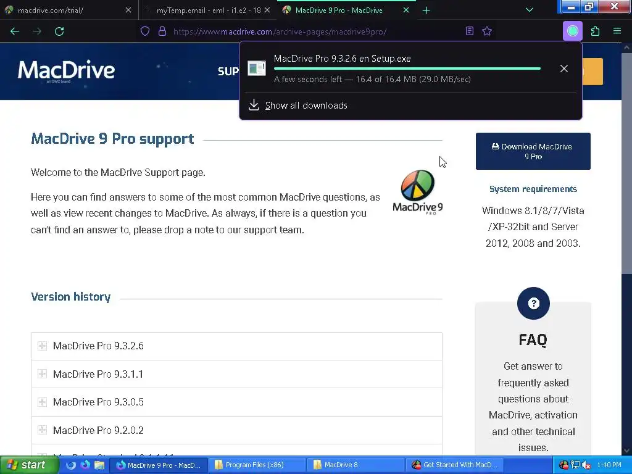Open the tracking protection shield icon

point(145,31)
